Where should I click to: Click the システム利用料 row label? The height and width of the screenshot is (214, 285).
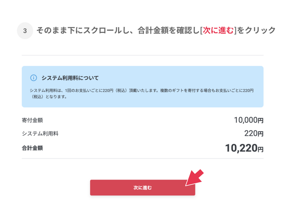40,134
